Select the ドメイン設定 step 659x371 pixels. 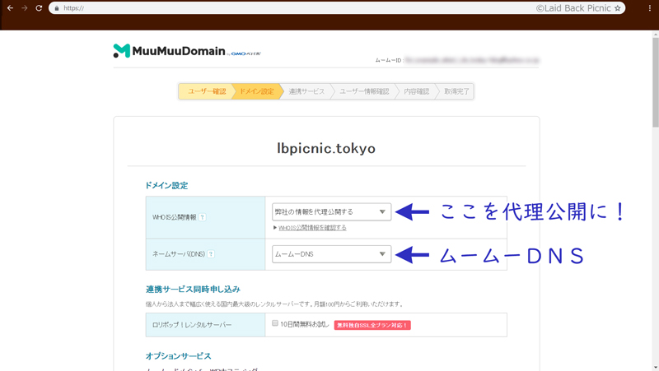tap(257, 91)
